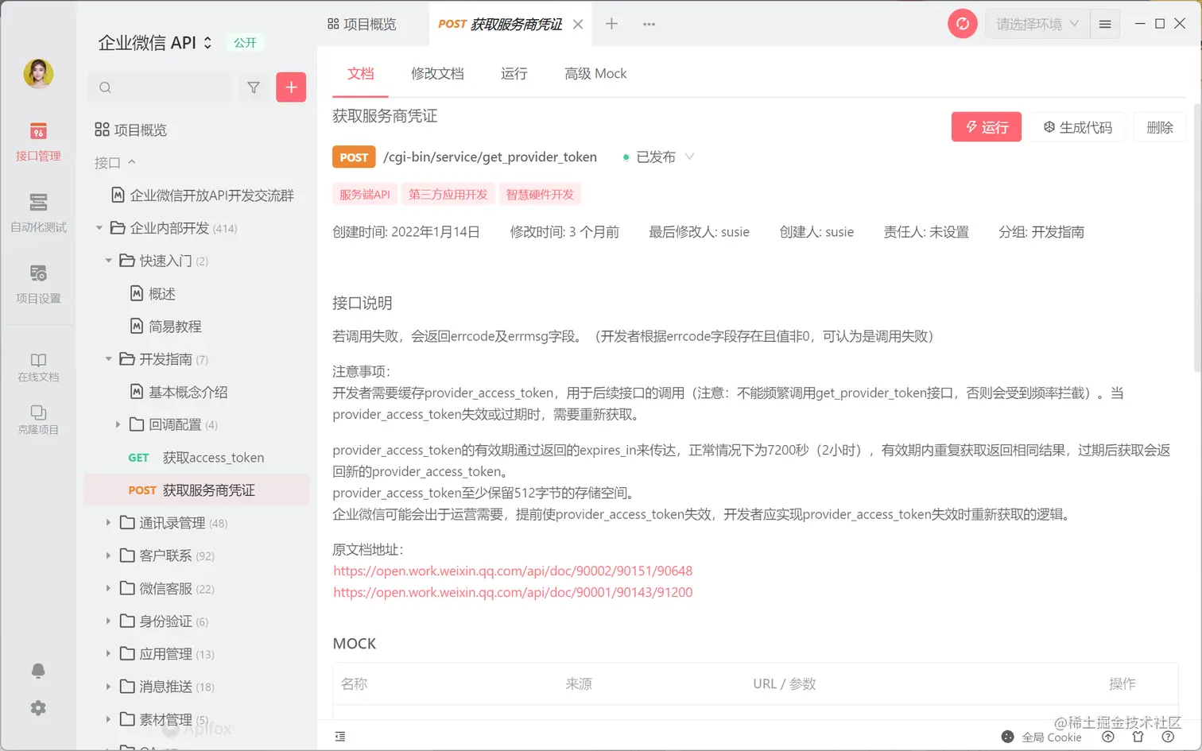The image size is (1202, 751).
Task: Expand the 回调配置 folder
Action: click(x=118, y=424)
